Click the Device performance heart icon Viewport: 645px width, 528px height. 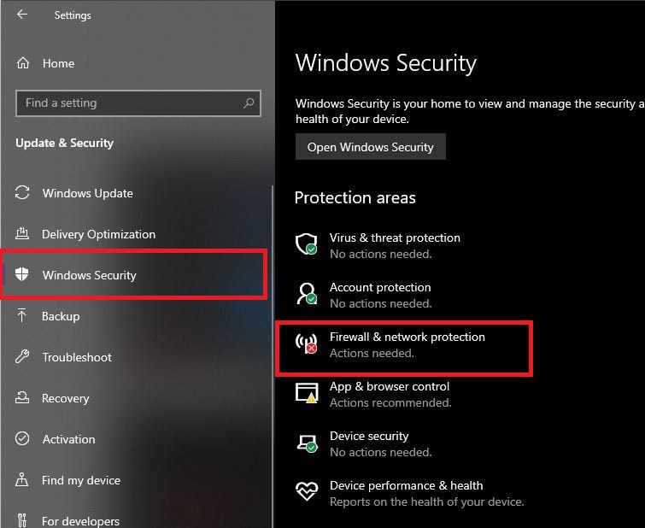click(x=306, y=492)
